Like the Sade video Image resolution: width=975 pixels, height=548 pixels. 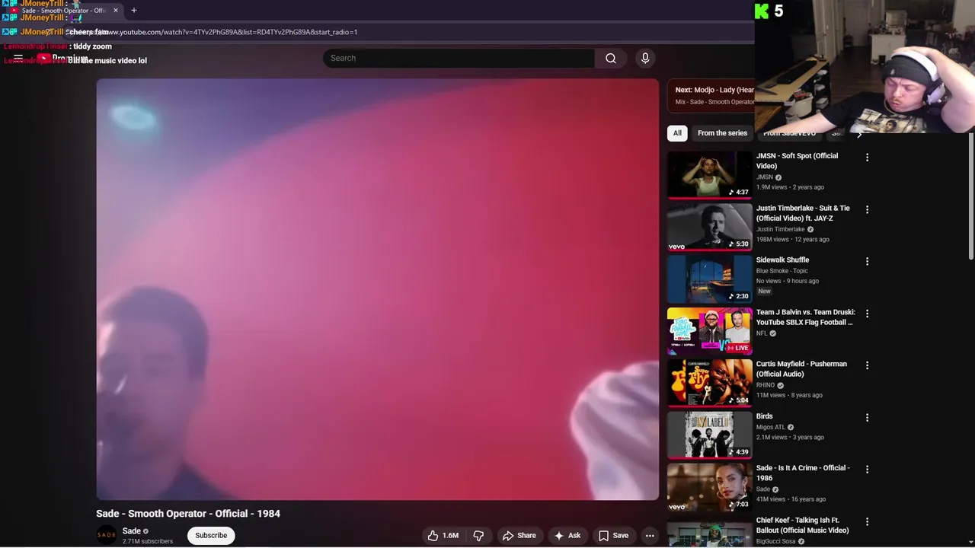[x=443, y=536]
